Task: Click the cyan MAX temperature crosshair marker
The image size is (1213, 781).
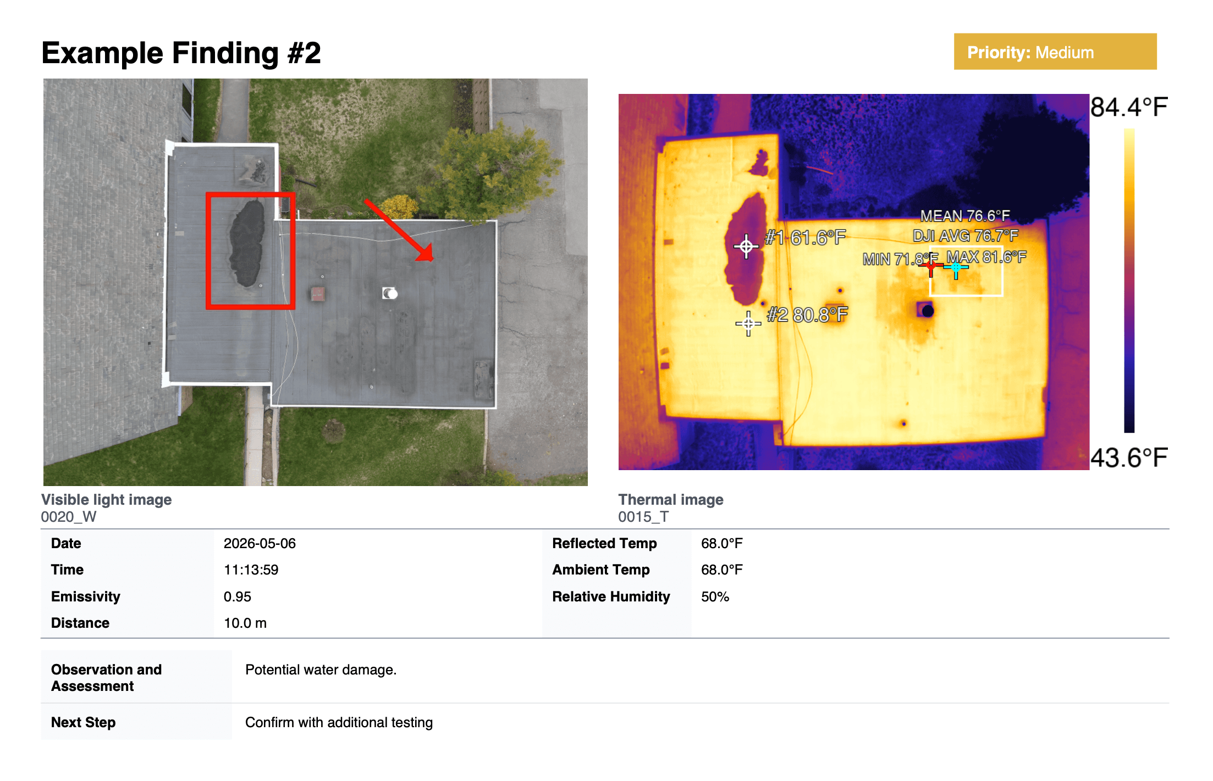Action: coord(956,268)
